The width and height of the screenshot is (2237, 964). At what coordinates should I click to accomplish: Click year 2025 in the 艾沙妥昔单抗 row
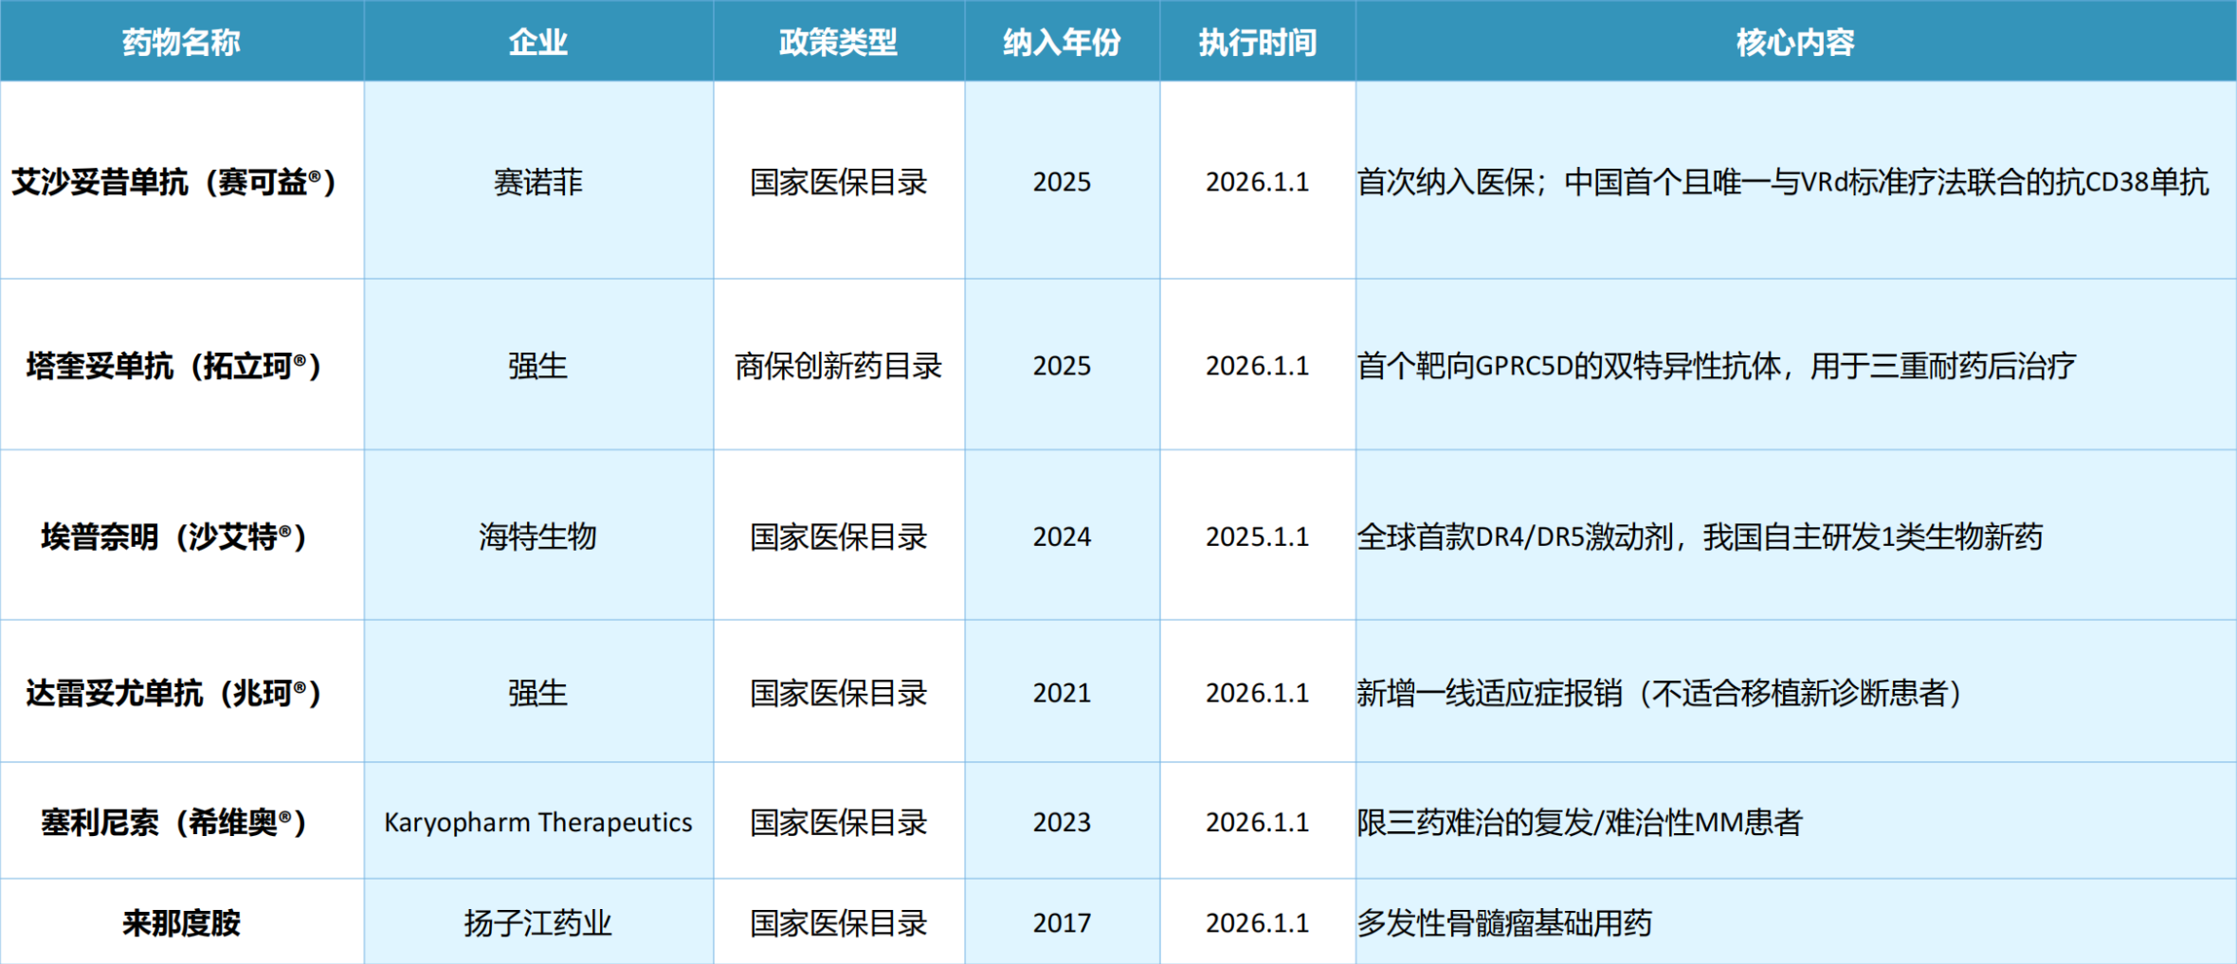pos(1063,180)
